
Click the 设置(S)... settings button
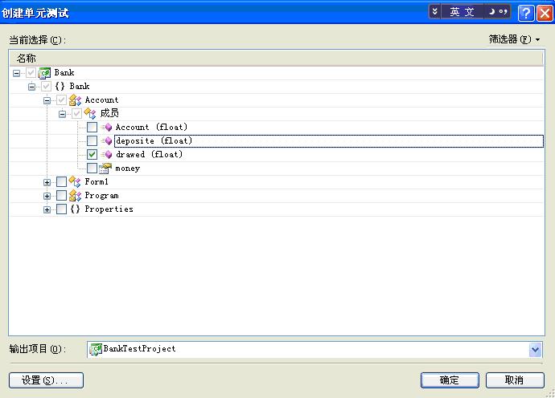[x=46, y=380]
